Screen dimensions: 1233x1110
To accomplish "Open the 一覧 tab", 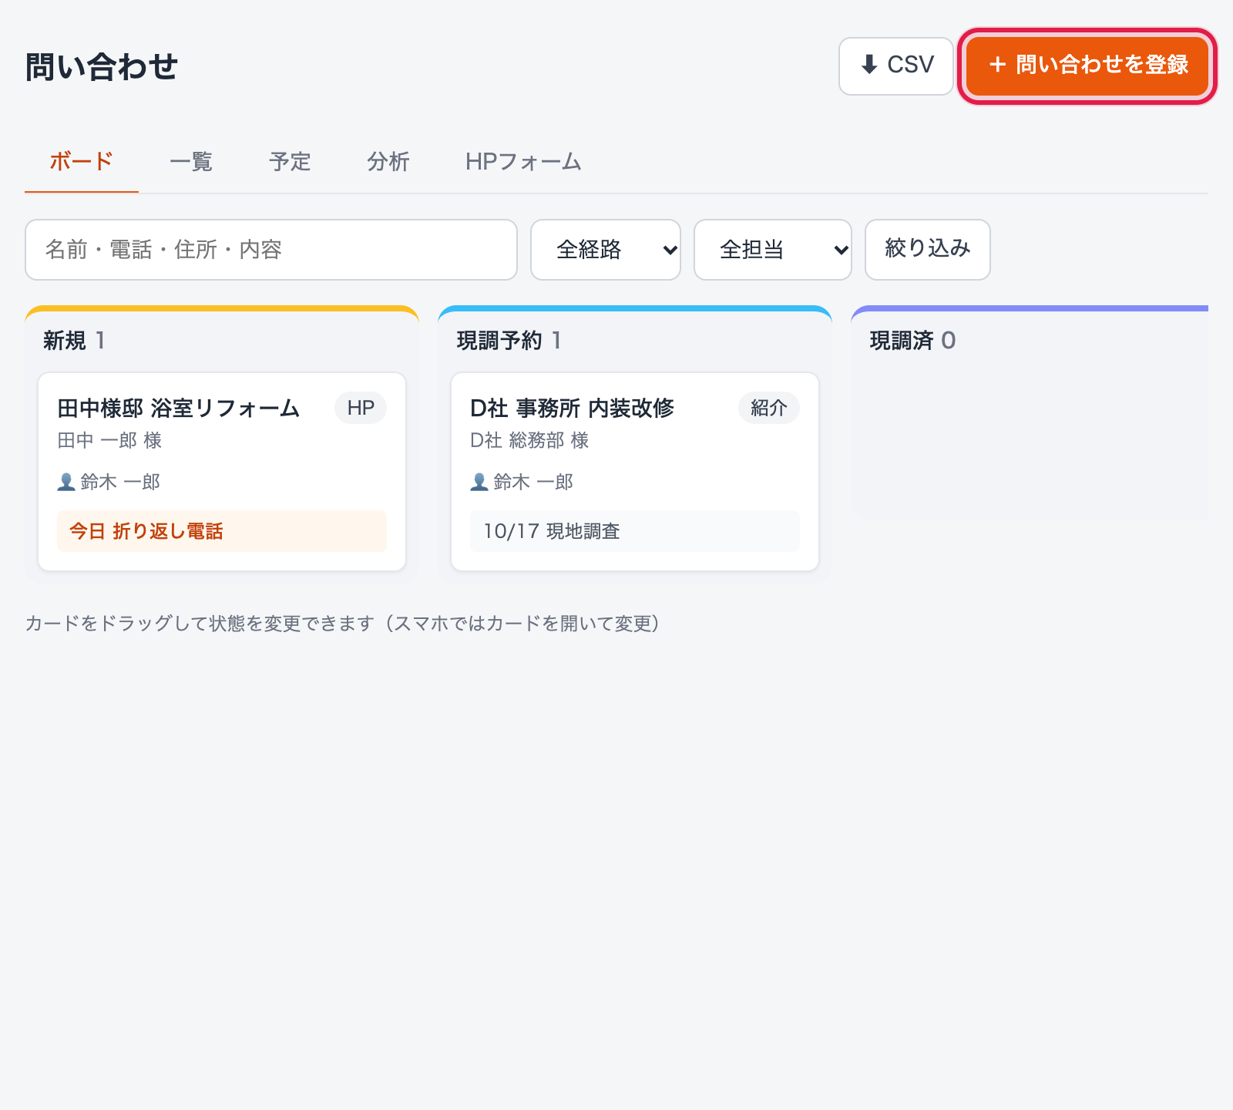I will point(191,162).
